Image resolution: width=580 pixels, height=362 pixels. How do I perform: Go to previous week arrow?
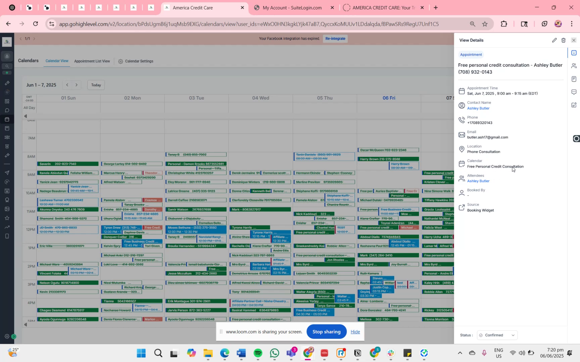point(67,85)
